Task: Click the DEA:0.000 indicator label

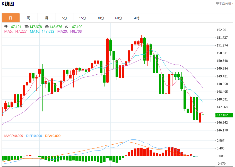Action: [x=53, y=136]
